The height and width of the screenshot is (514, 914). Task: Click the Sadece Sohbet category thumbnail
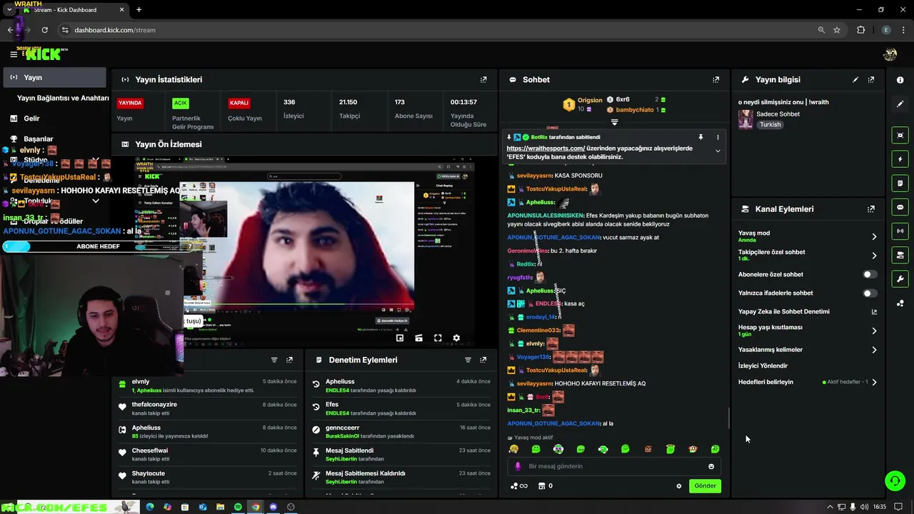(745, 119)
